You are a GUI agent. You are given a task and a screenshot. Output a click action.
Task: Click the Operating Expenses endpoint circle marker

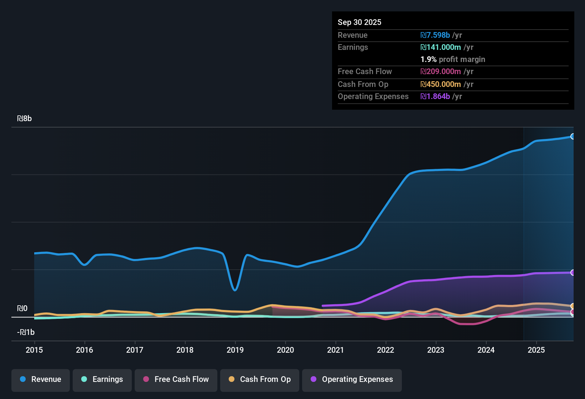point(573,273)
